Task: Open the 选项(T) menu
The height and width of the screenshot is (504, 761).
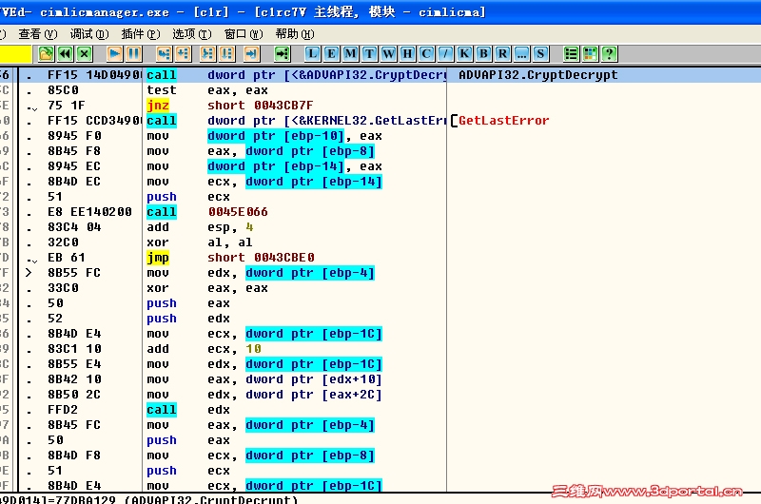Action: (x=192, y=34)
